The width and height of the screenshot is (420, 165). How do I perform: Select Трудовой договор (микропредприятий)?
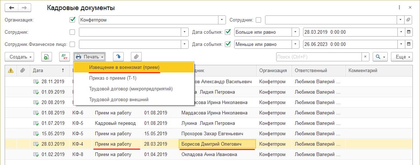coord(133,89)
